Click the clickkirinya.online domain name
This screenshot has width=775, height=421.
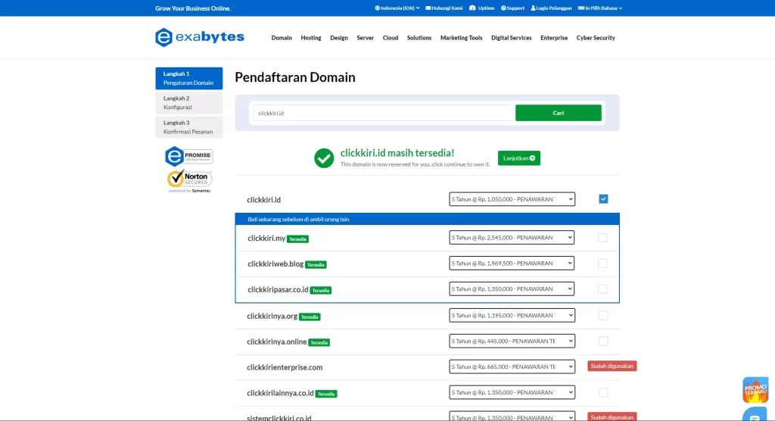tap(277, 341)
